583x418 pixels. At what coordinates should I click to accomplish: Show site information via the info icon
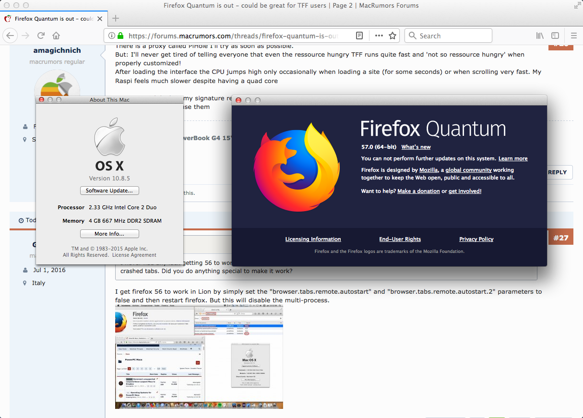point(111,36)
